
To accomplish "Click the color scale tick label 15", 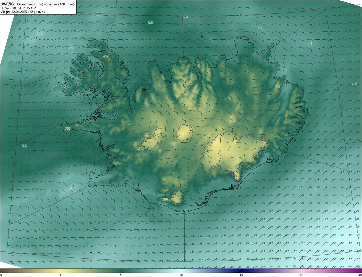I will pos(241,275).
